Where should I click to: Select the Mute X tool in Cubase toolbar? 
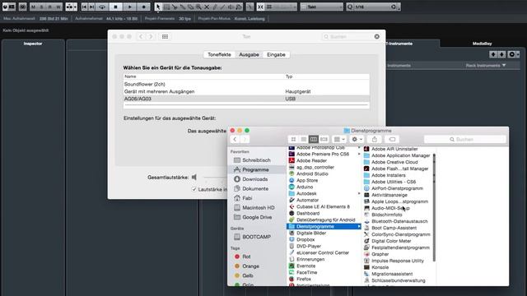(207, 7)
